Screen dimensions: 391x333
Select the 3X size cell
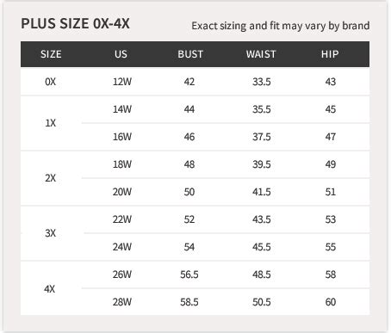click(x=50, y=233)
